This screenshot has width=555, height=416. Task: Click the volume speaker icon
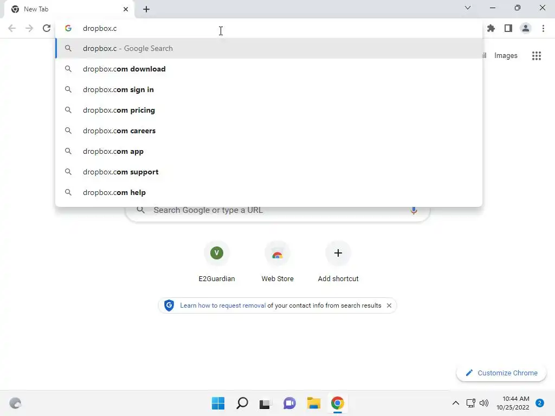click(484, 403)
